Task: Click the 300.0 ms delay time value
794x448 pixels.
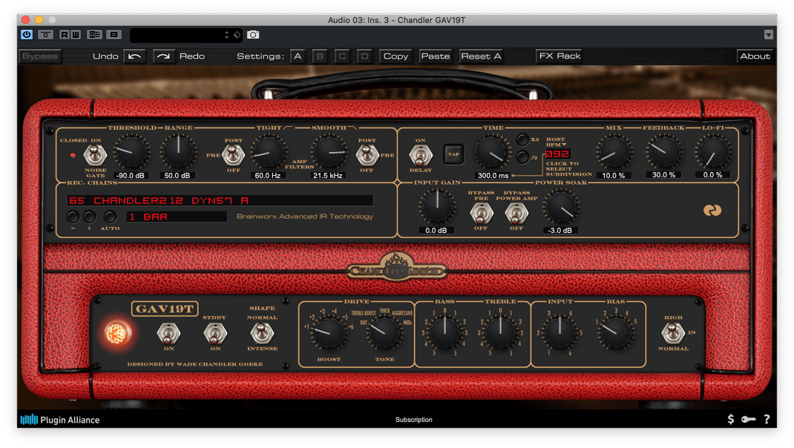Action: pos(493,175)
